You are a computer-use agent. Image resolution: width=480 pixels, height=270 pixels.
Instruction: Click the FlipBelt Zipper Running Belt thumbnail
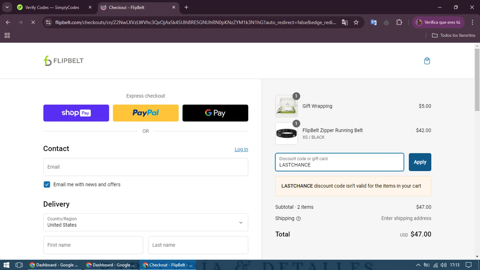[286, 133]
